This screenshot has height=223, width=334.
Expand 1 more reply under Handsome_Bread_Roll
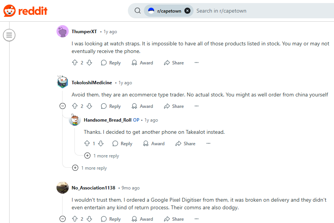(87, 156)
